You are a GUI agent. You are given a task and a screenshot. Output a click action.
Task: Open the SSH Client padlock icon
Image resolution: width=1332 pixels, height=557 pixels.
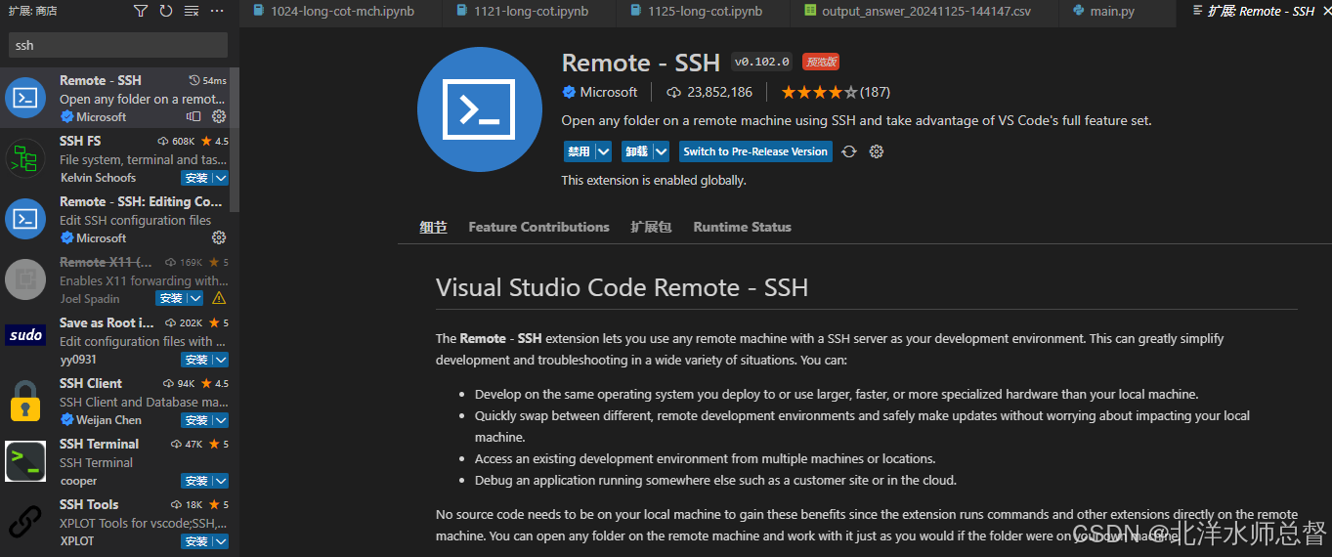click(25, 401)
